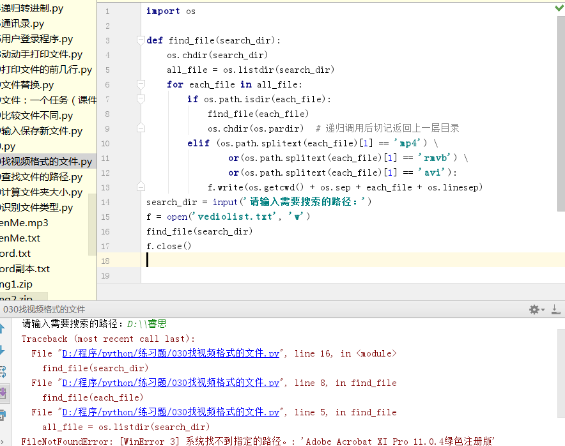
Task: Open 文件替换.py in project tree
Action: click(x=27, y=85)
